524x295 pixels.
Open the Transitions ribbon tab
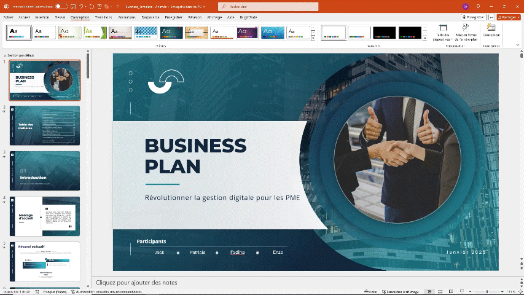click(103, 17)
